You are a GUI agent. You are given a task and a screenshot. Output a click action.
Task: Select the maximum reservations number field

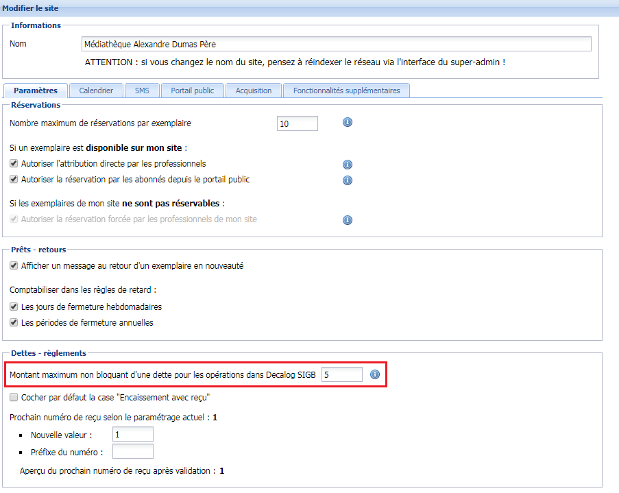coord(297,123)
